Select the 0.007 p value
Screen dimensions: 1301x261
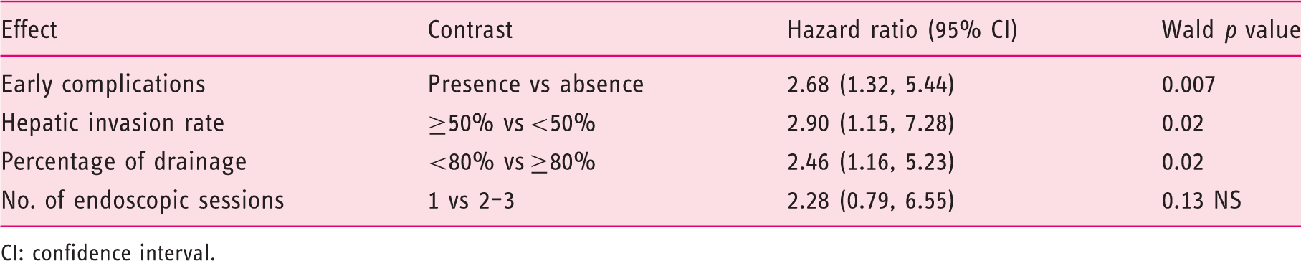(1188, 85)
